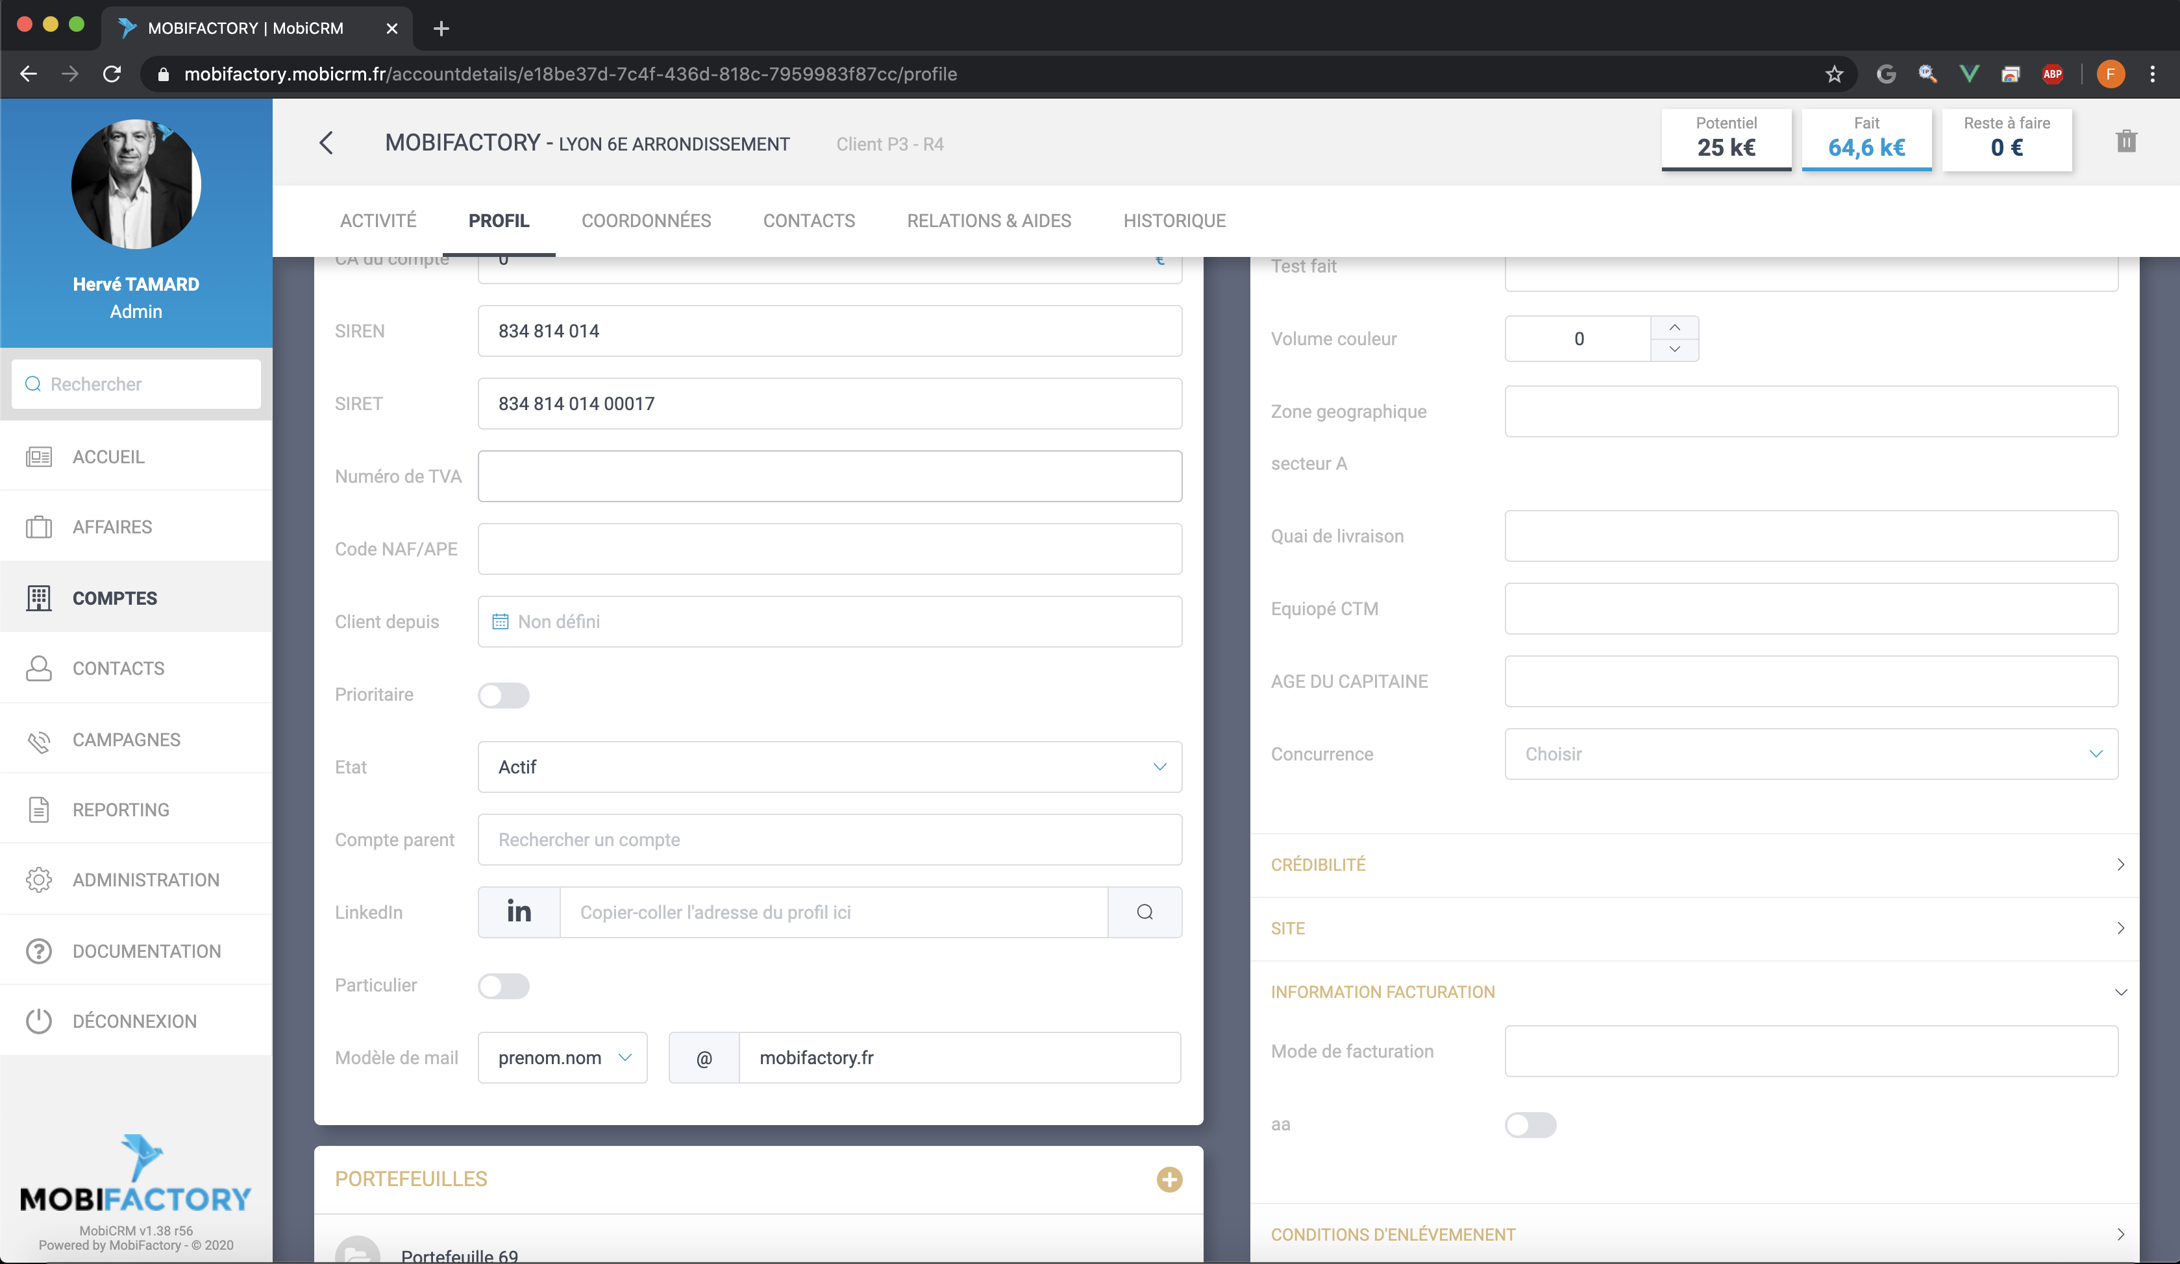This screenshot has height=1264, width=2180.
Task: Add a portefeuille with the plus icon
Action: [1169, 1179]
